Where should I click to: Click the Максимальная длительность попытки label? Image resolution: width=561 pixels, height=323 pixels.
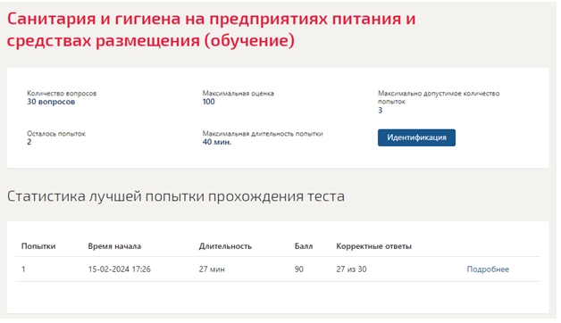tap(263, 134)
